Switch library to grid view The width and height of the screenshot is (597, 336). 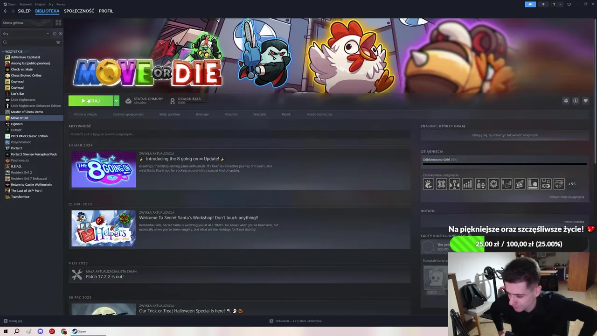pyautogui.click(x=58, y=22)
